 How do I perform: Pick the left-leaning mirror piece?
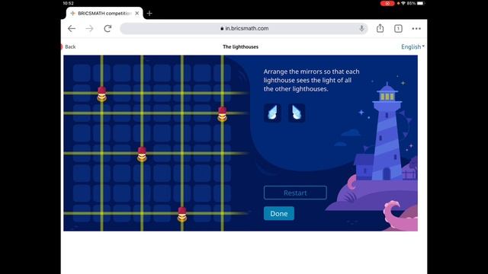[x=272, y=113]
